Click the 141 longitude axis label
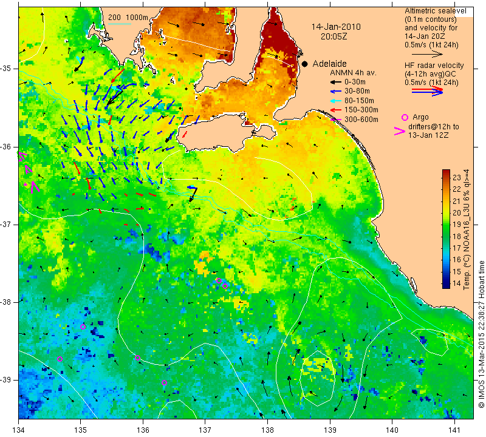 (x=454, y=430)
